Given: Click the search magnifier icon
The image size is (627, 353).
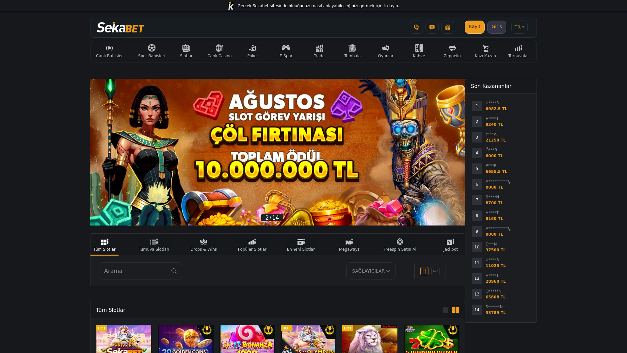Looking at the screenshot, I should (174, 271).
